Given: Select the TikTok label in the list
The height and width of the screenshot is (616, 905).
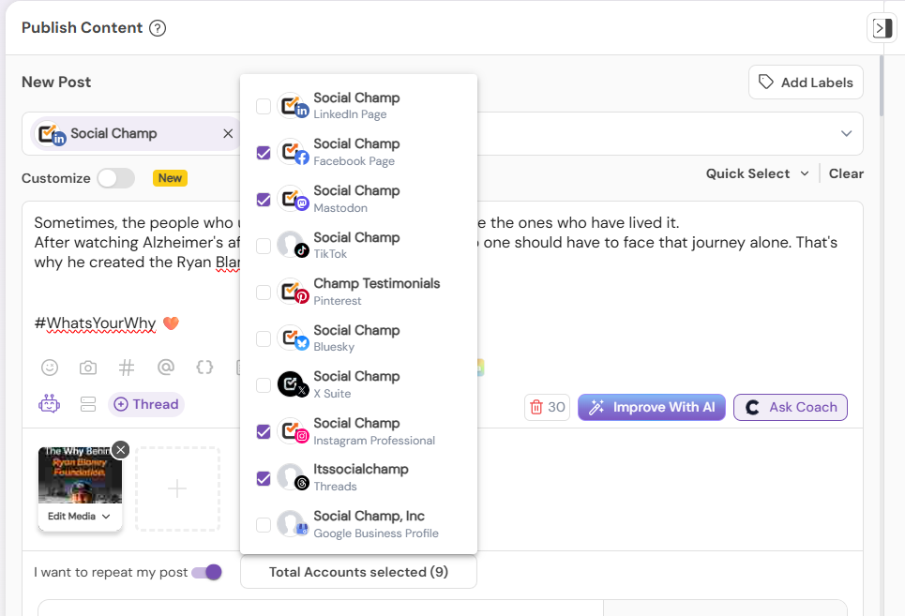Looking at the screenshot, I should [330, 254].
